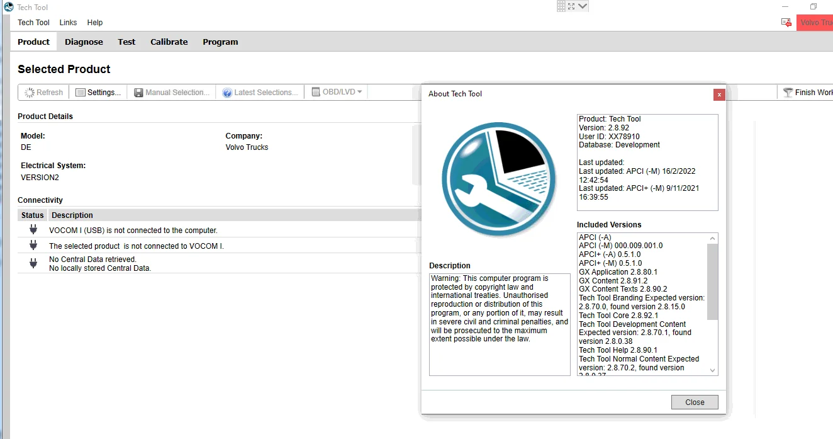Click 'GX Content 2.8.91.2' list entry

613,281
